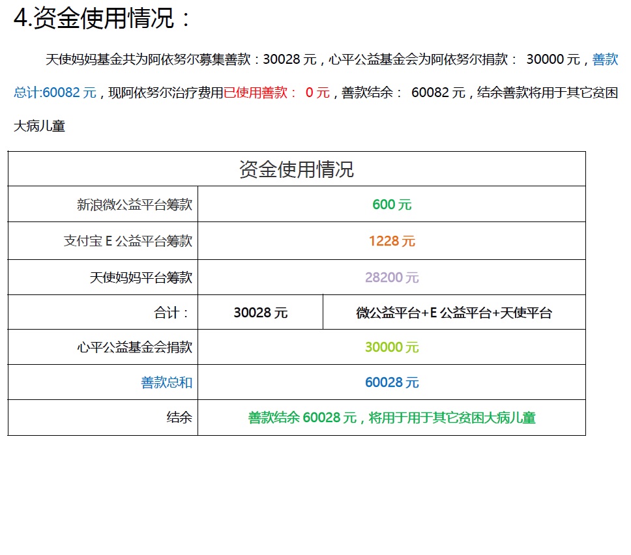The width and height of the screenshot is (631, 555).
Task: Select the '结余' row label
Action: point(179,418)
